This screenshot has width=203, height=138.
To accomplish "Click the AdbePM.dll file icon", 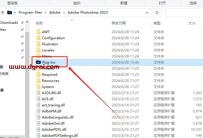I will click(x=38, y=111).
